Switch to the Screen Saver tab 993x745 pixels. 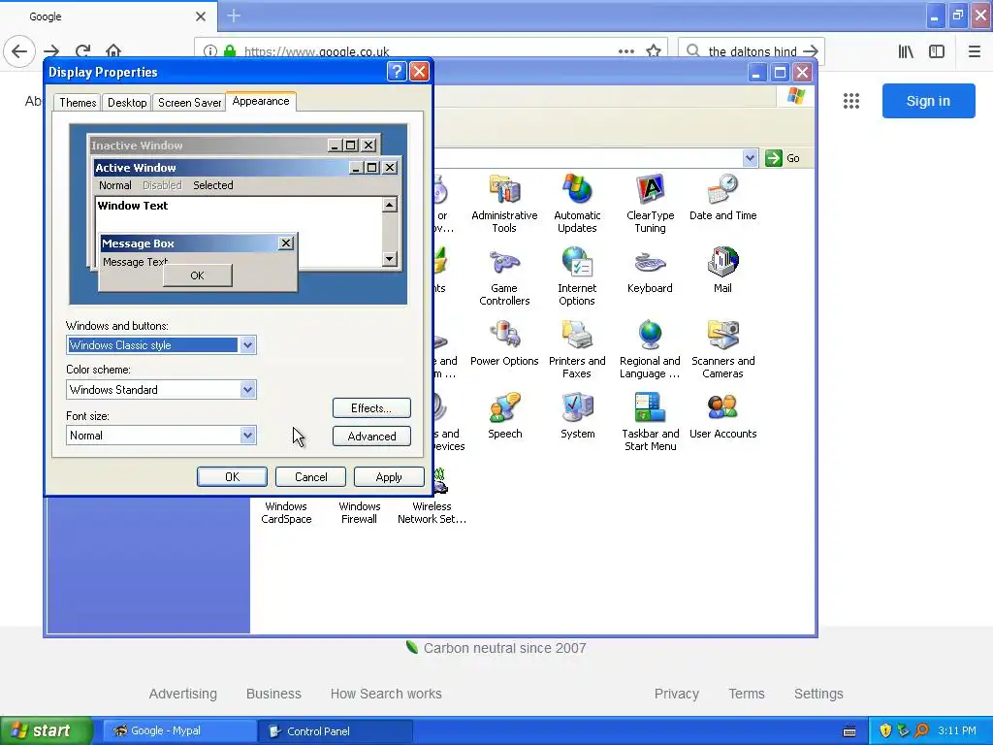pyautogui.click(x=189, y=103)
